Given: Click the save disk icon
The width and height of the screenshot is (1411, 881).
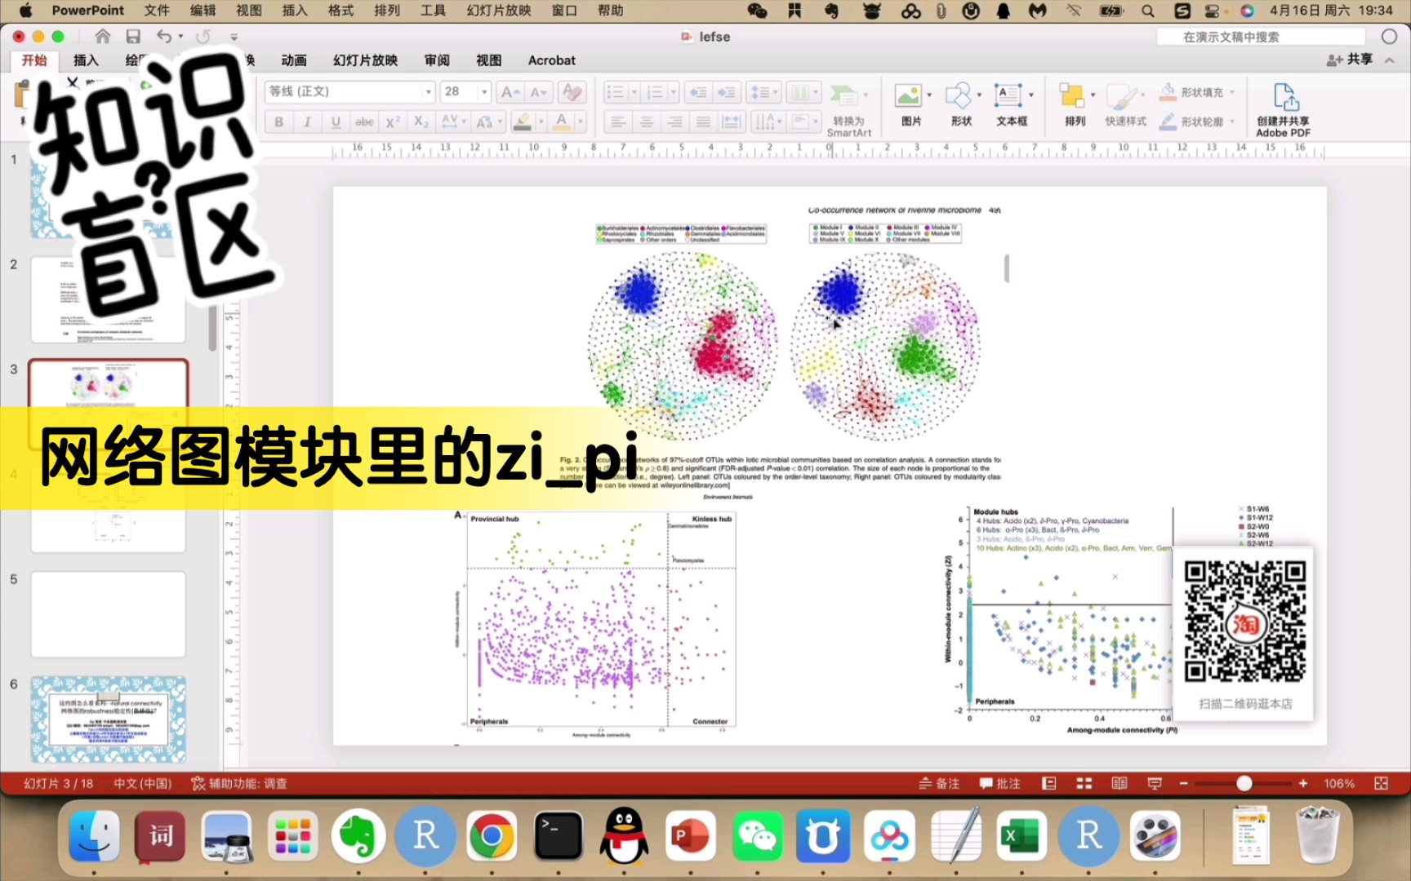Looking at the screenshot, I should [133, 37].
